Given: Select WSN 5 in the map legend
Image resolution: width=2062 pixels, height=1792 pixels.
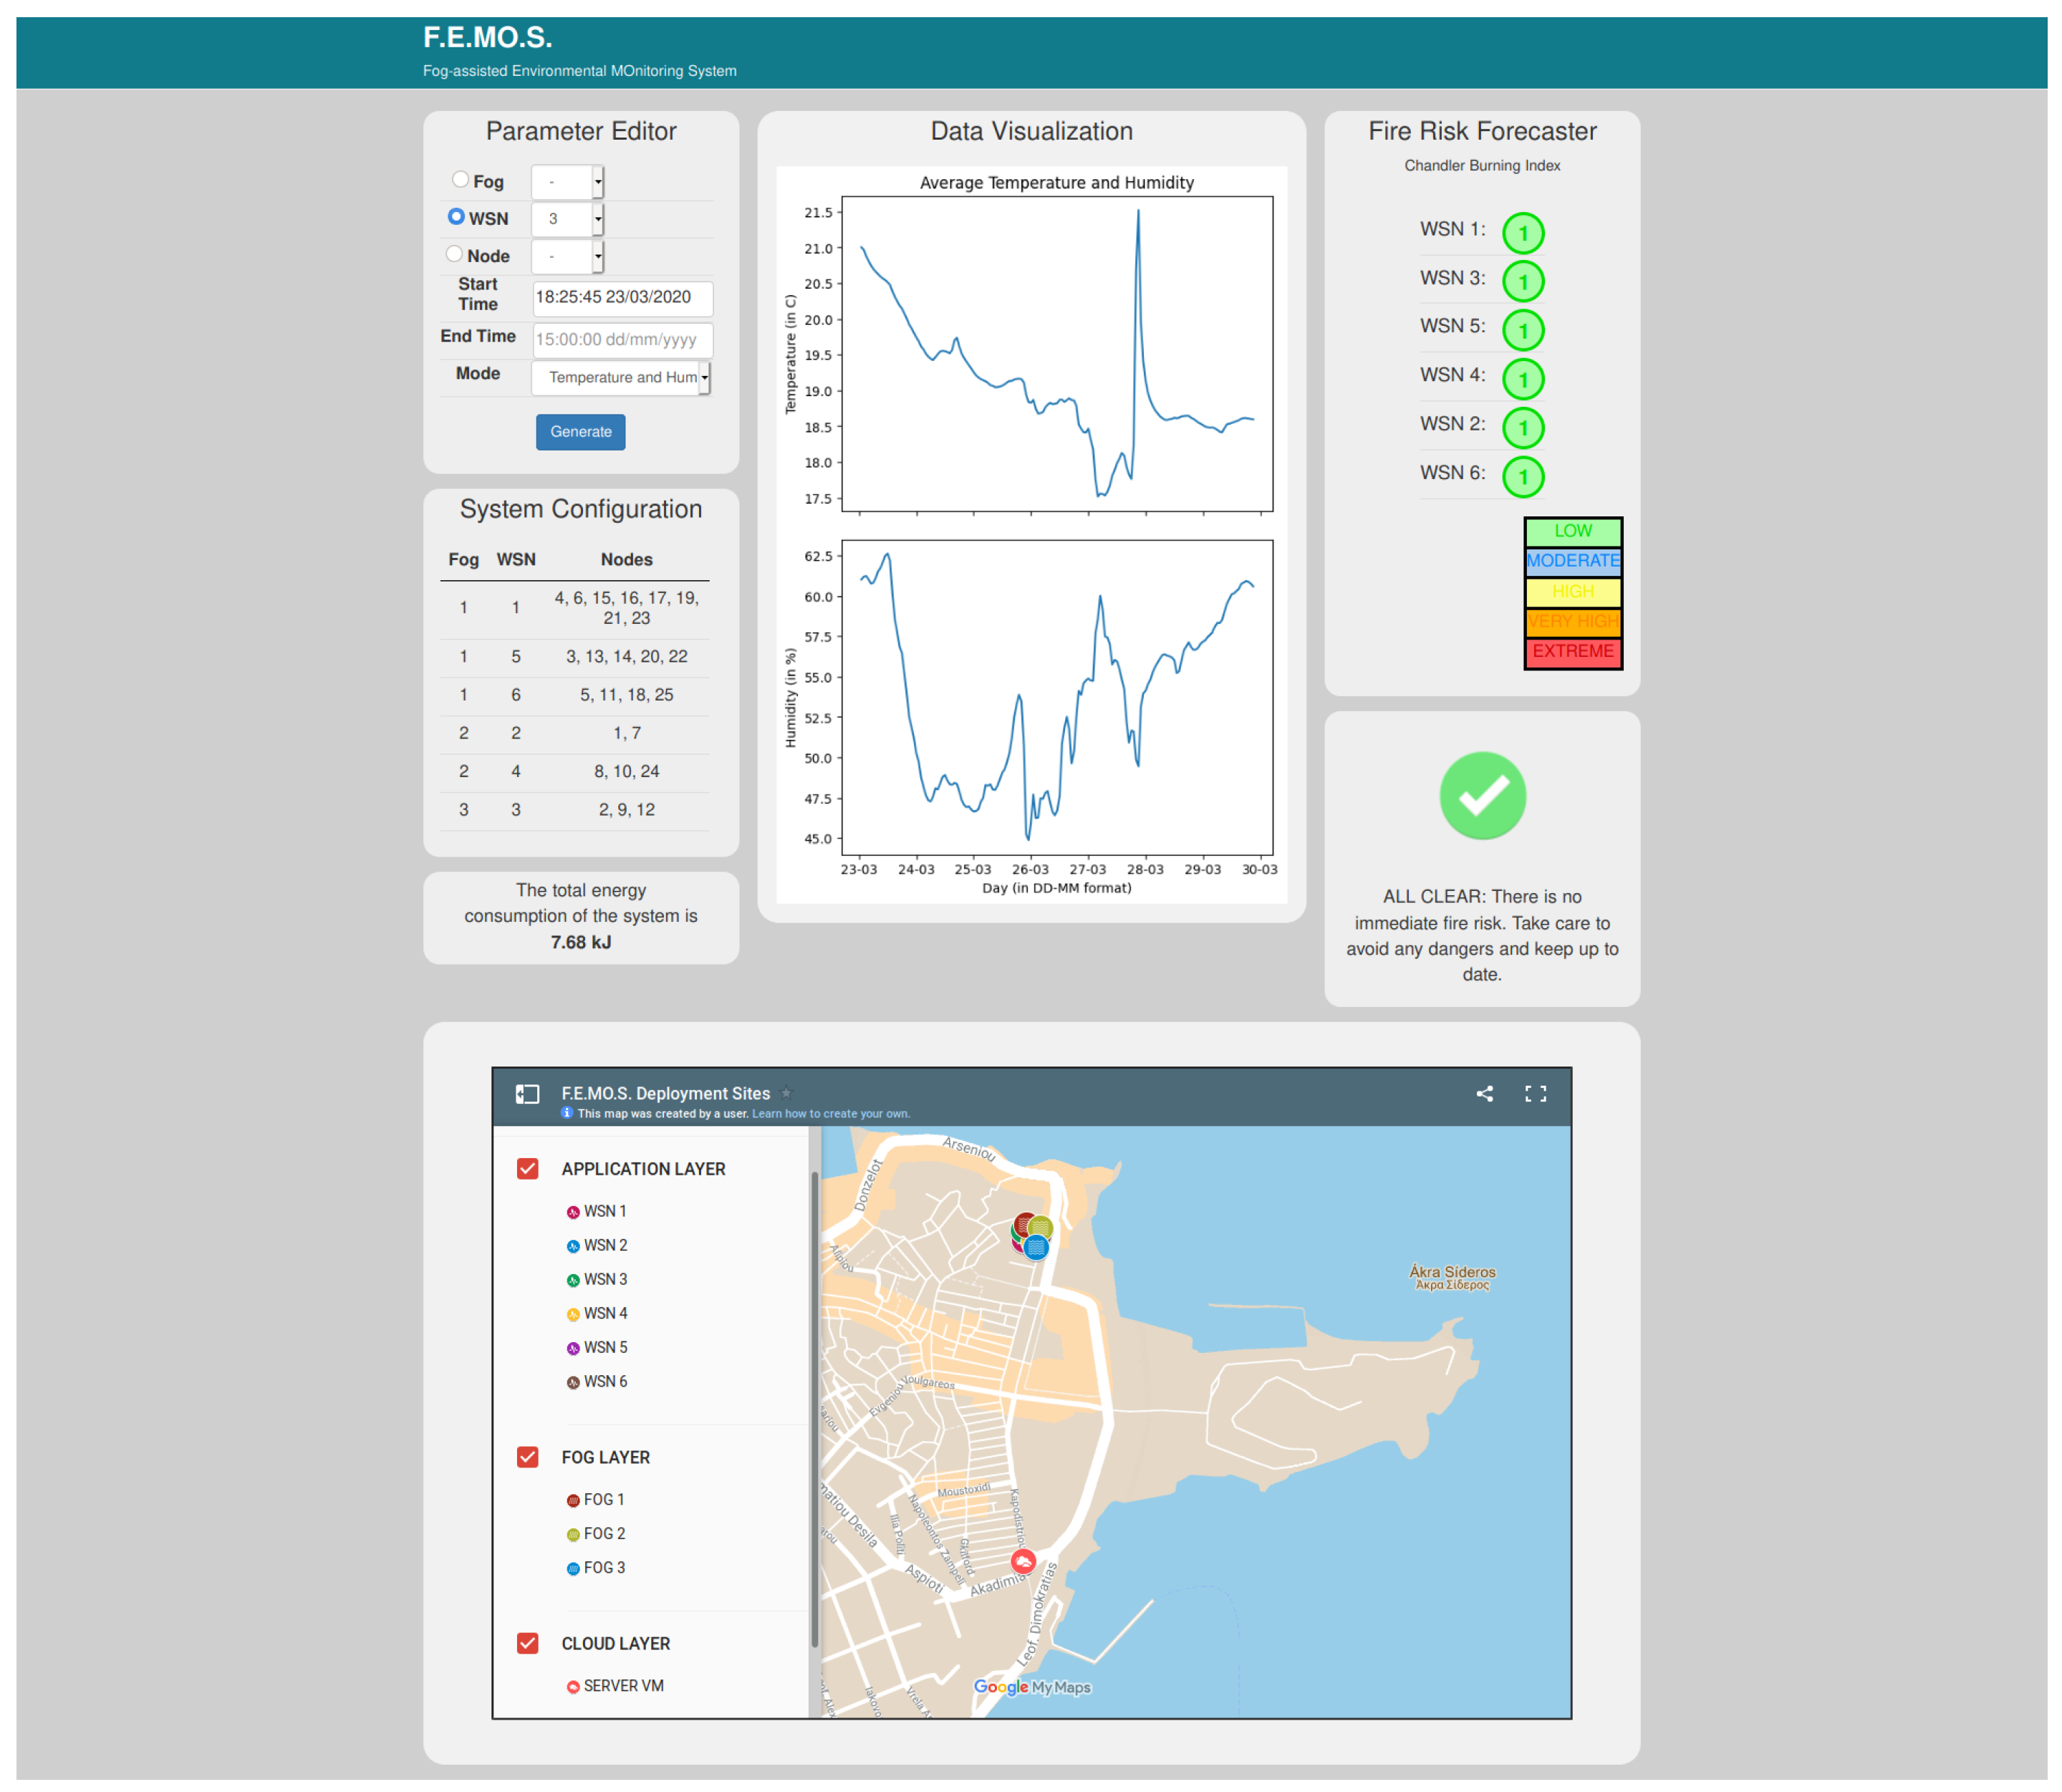Looking at the screenshot, I should coord(597,1348).
